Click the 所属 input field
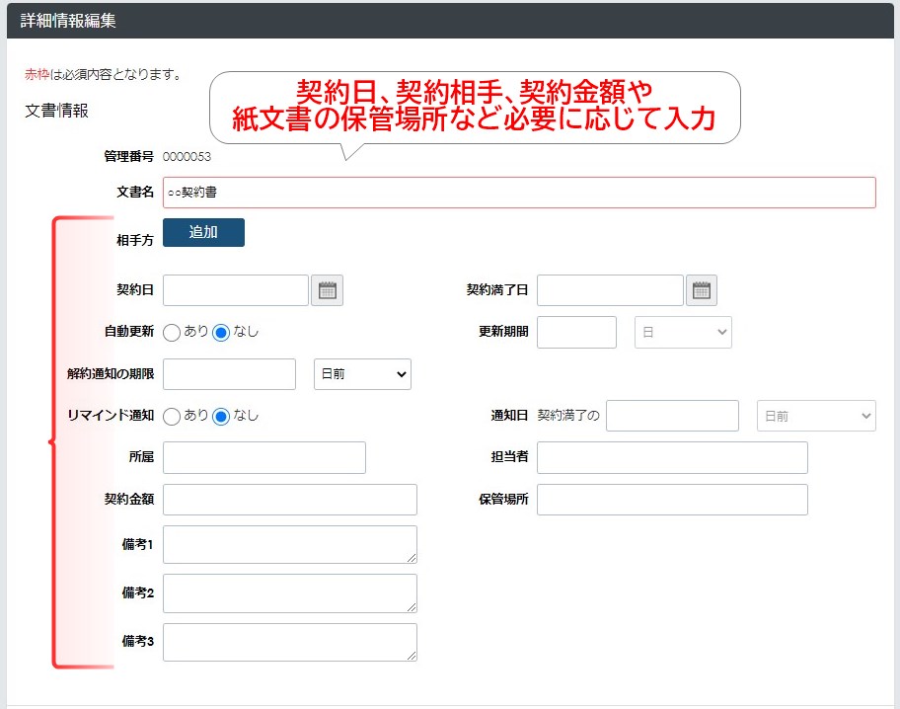Image resolution: width=900 pixels, height=709 pixels. click(264, 458)
